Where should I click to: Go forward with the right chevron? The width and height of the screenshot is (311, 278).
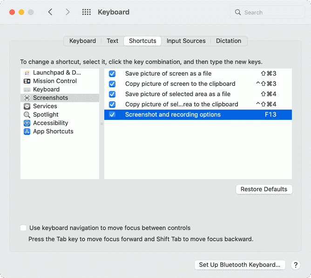68,12
